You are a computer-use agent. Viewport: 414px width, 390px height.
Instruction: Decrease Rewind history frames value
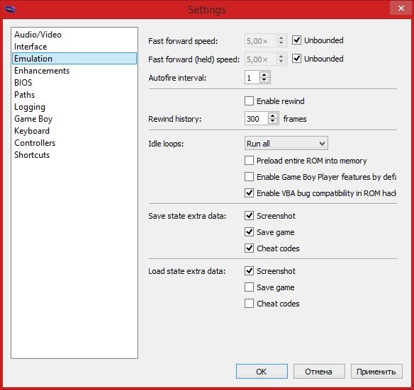273,121
